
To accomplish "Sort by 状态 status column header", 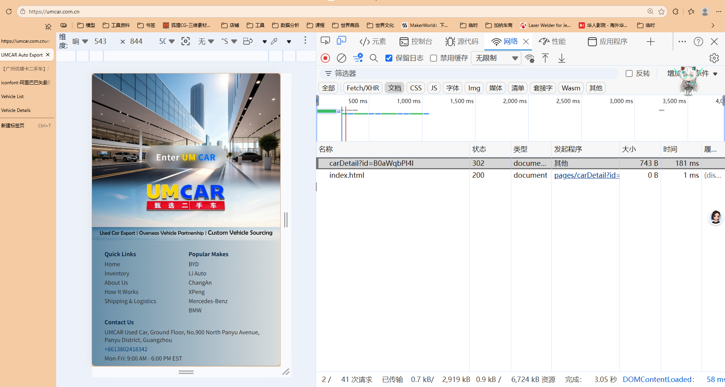I will coord(490,149).
